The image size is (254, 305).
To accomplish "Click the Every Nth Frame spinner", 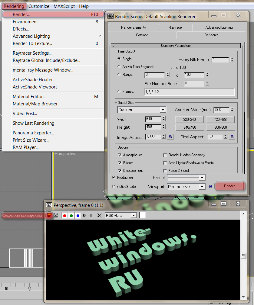I will click(x=232, y=59).
